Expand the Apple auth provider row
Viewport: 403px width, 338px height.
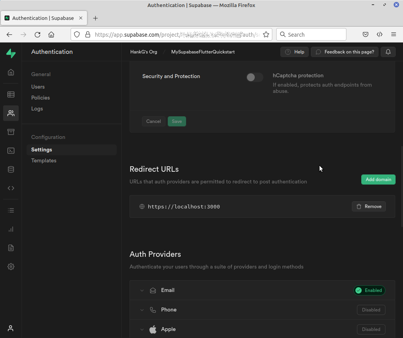click(142, 329)
